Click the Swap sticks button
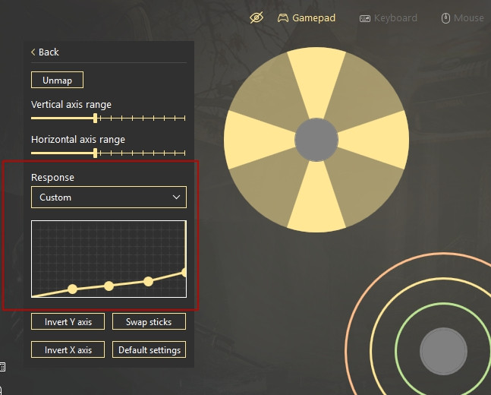Image resolution: width=491 pixels, height=395 pixels. [x=149, y=321]
